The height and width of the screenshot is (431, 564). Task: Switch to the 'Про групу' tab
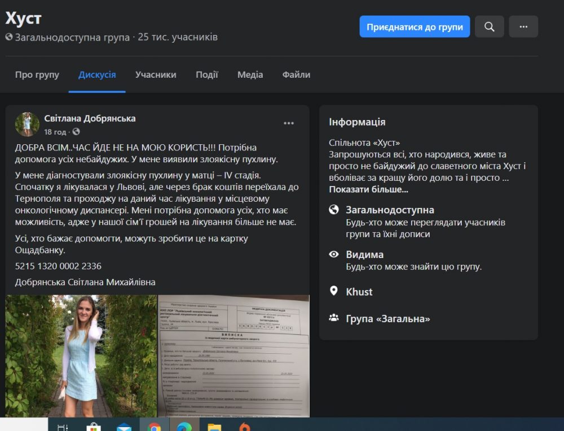coord(37,75)
